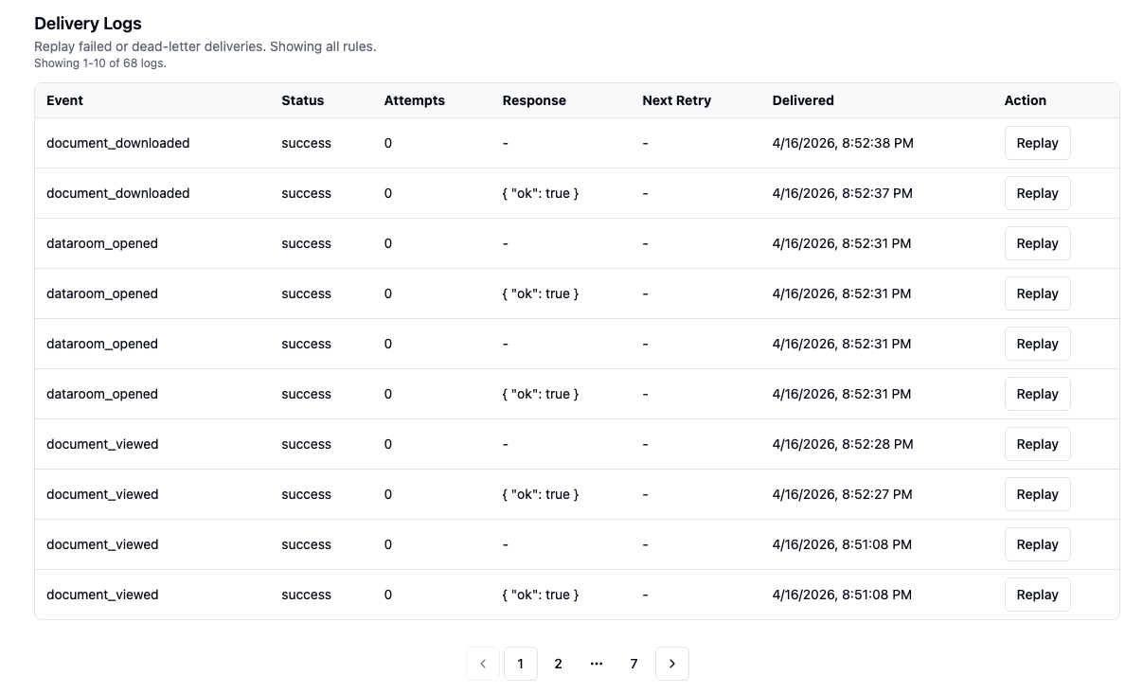
Task: Replay document_viewed delivery at 8:52:27 PM
Action: coord(1037,494)
